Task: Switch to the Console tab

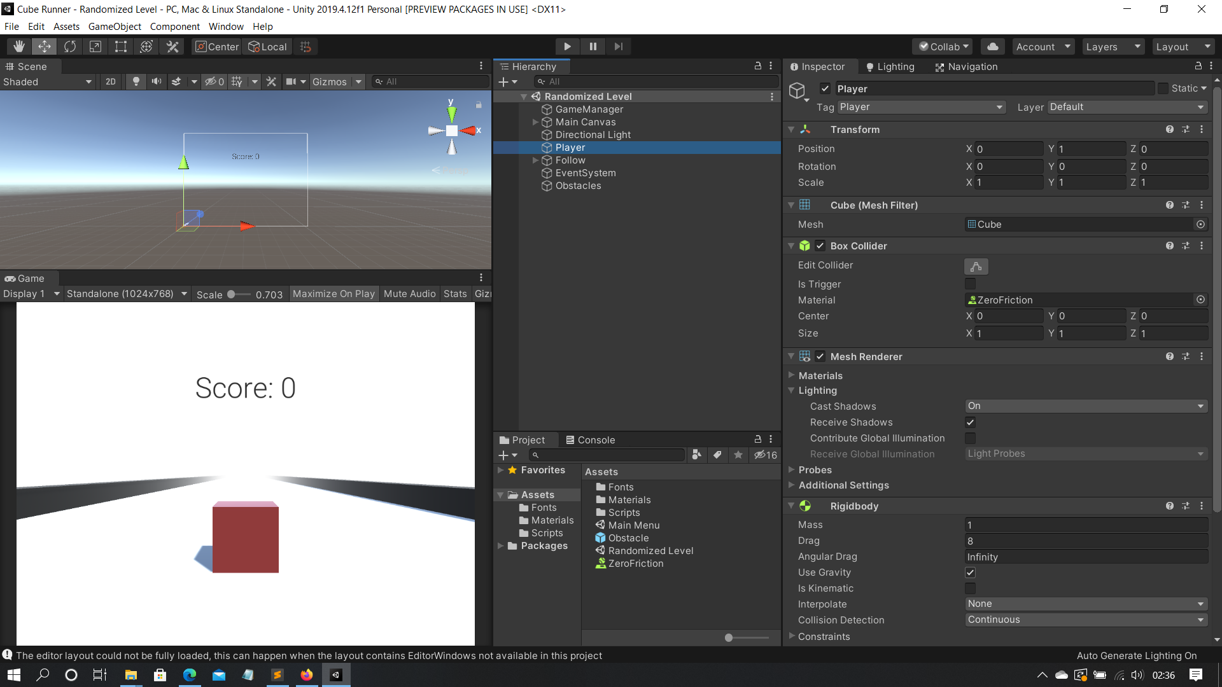Action: 590,440
